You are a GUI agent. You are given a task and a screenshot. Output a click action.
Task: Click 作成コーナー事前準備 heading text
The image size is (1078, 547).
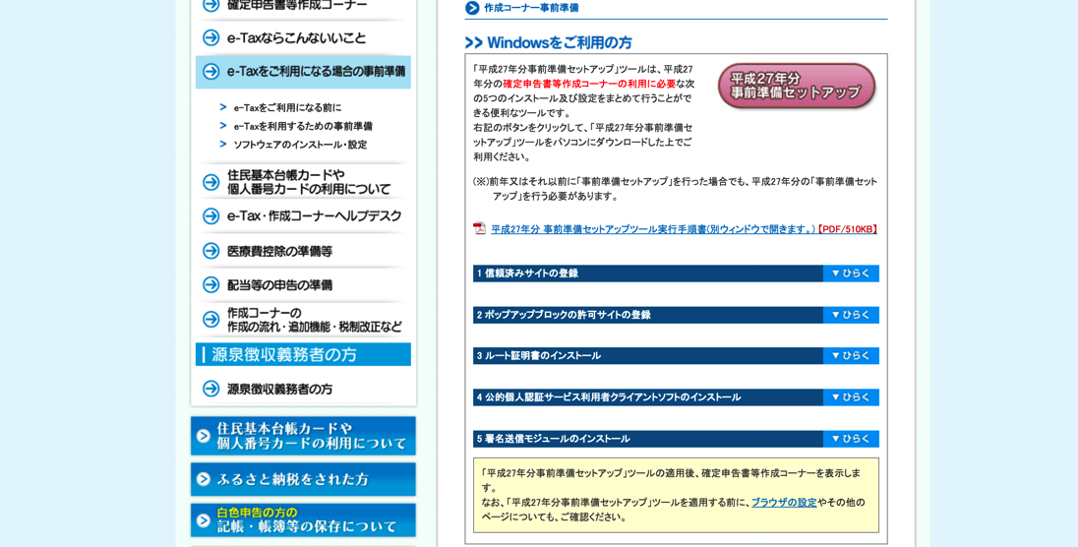coord(531,8)
